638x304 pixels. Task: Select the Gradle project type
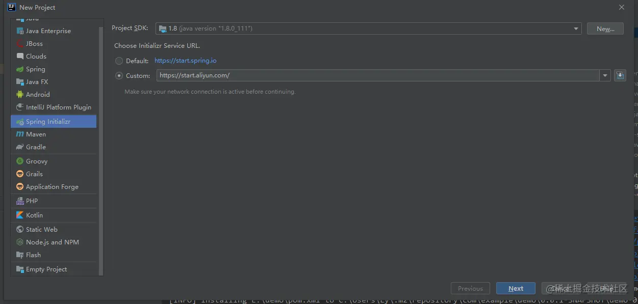tap(54, 147)
